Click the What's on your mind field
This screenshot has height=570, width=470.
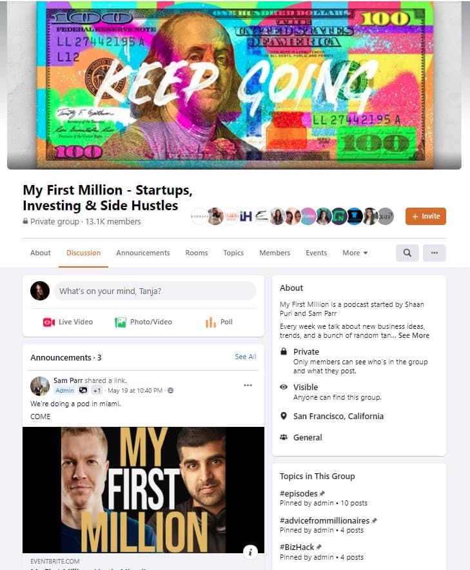(155, 291)
